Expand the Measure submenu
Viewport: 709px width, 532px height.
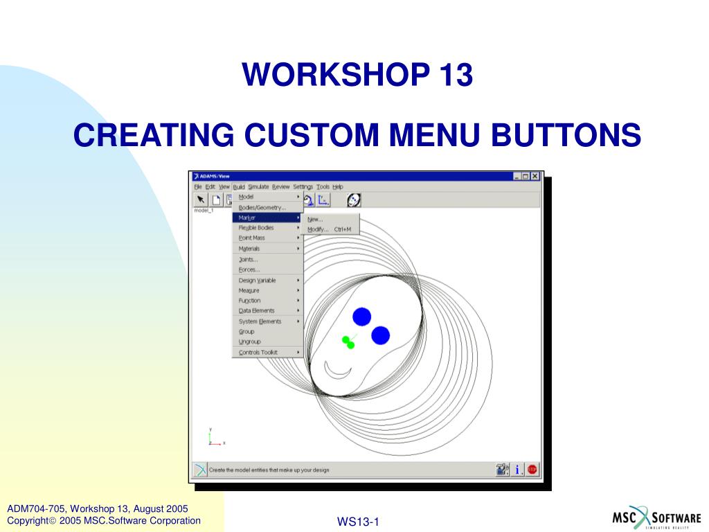click(268, 290)
